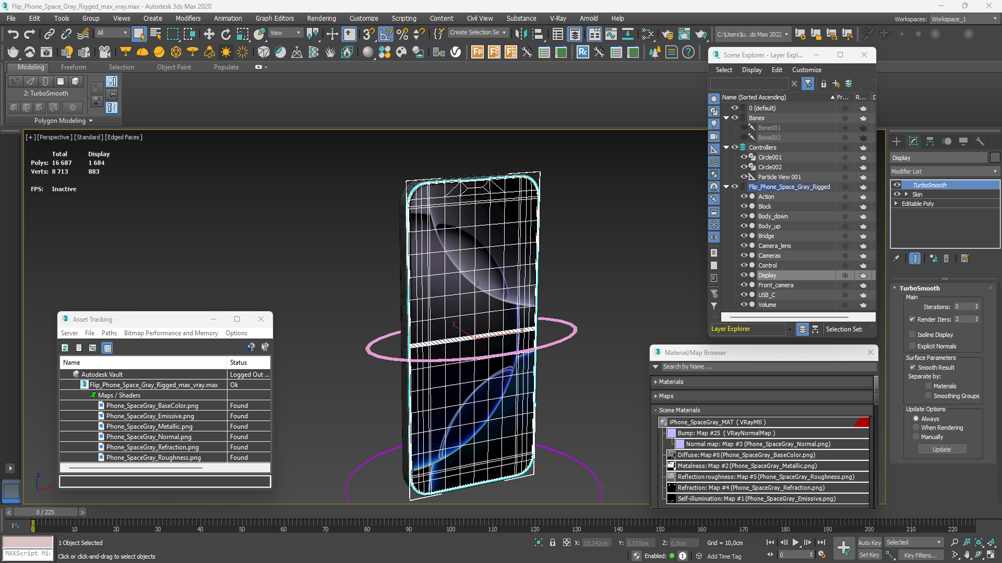Click Pin Stack icon below modifier stack

[x=897, y=259]
